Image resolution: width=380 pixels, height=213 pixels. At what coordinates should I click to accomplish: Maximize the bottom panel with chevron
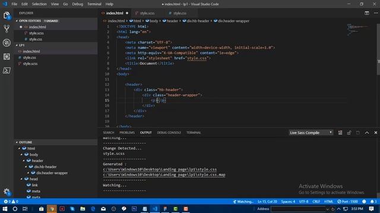(x=367, y=133)
